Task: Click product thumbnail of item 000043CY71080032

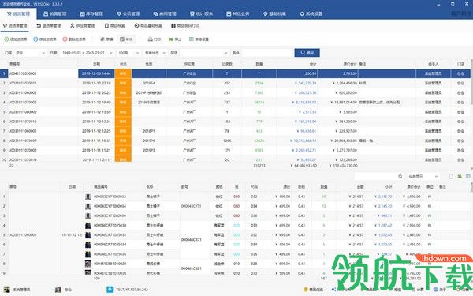Action: click(88, 197)
